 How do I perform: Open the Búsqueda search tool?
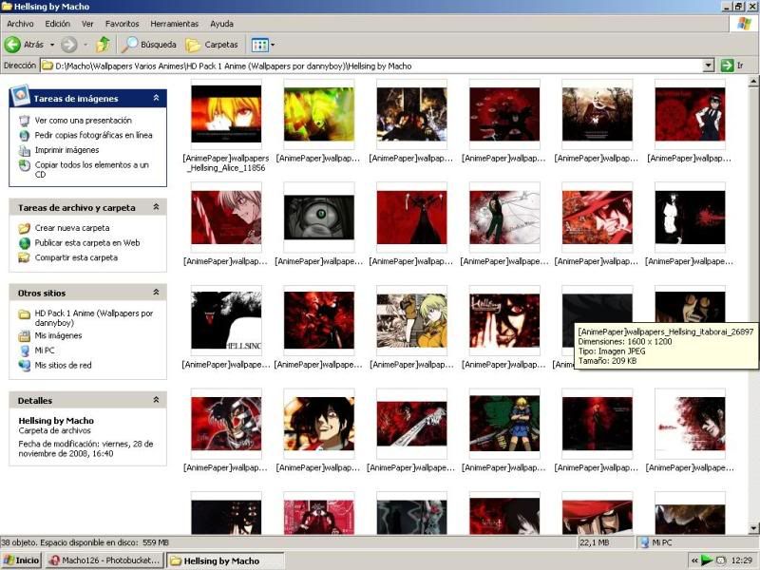click(149, 45)
